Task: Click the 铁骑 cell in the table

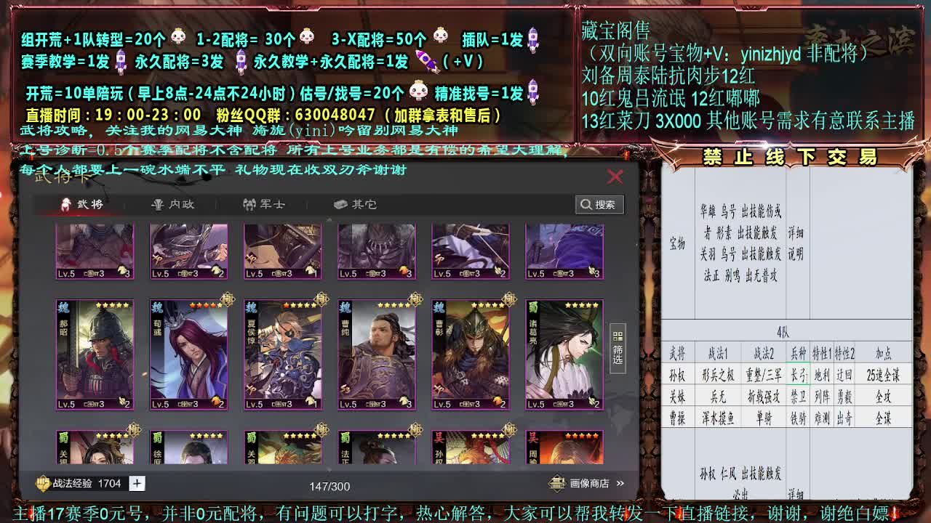Action: 798,418
